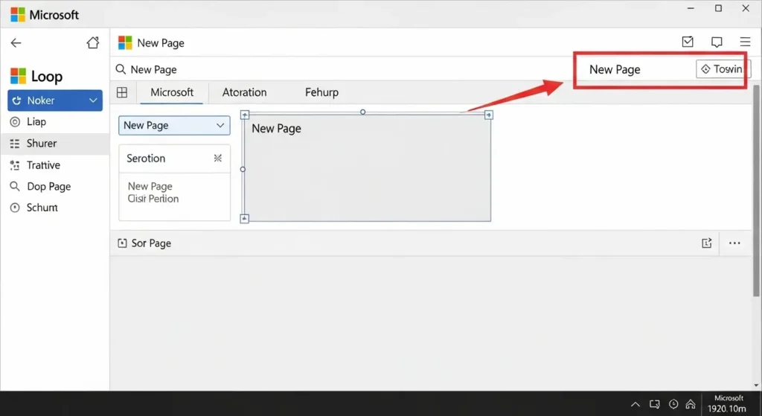Click the Toswin button at top right

coord(723,69)
